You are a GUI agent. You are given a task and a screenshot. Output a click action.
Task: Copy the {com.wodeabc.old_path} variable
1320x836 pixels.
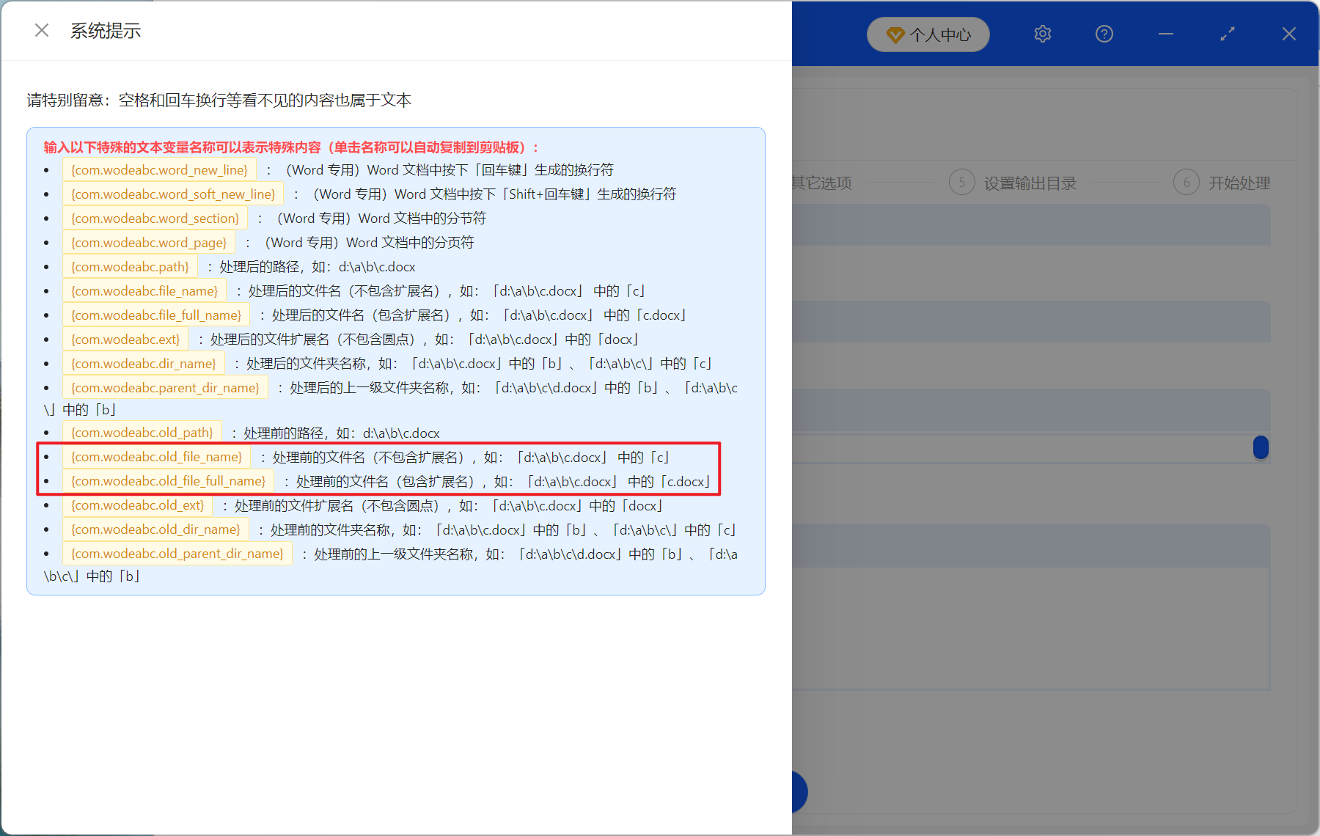tap(142, 432)
